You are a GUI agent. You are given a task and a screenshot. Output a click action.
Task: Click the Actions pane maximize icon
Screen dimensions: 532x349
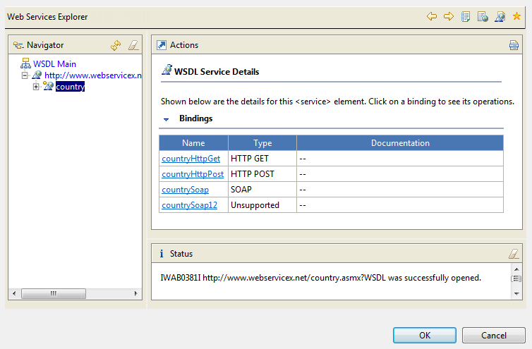(x=161, y=45)
